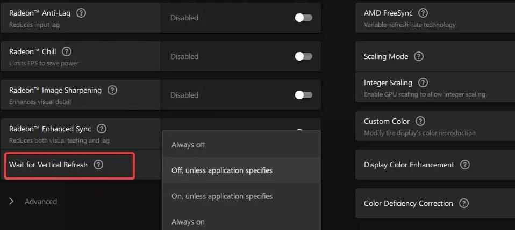The image size is (515, 230).
Task: Select 'Always on' vertical refresh option
Action: coord(188,222)
